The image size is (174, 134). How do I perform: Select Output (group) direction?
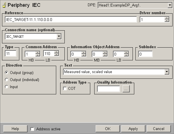7,73
